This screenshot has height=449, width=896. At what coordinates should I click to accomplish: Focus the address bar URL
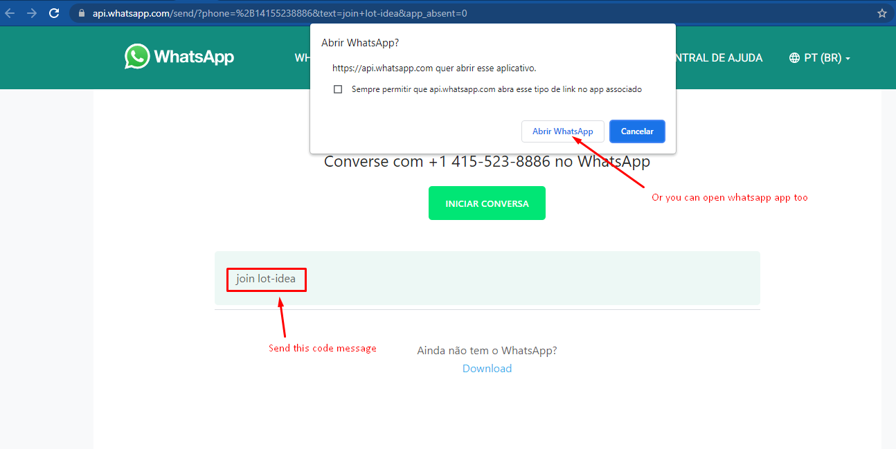coord(280,13)
